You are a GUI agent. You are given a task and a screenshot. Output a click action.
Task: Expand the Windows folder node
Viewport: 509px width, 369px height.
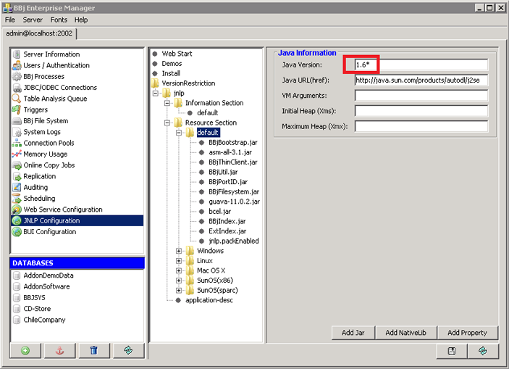[179, 251]
